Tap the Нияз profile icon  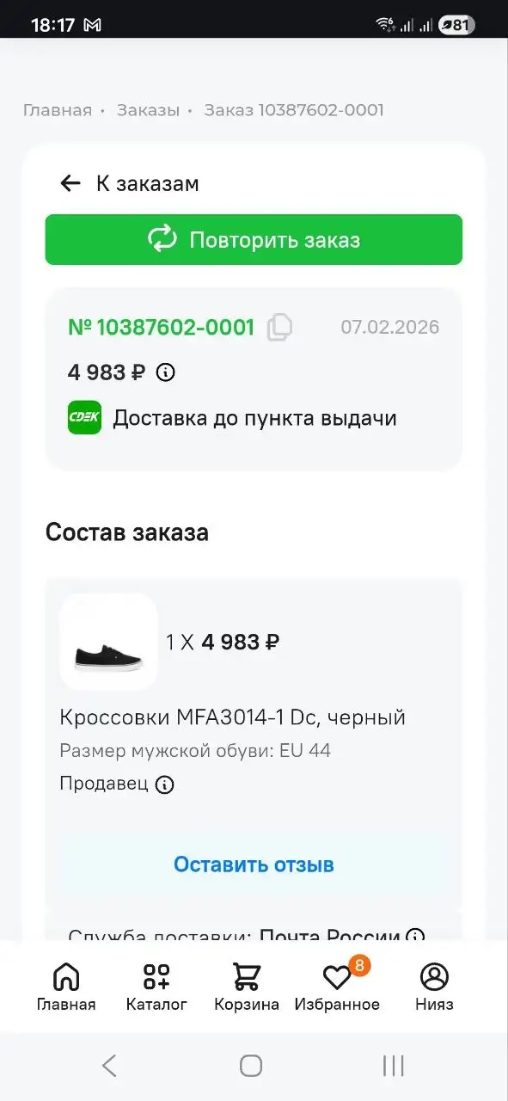(434, 975)
